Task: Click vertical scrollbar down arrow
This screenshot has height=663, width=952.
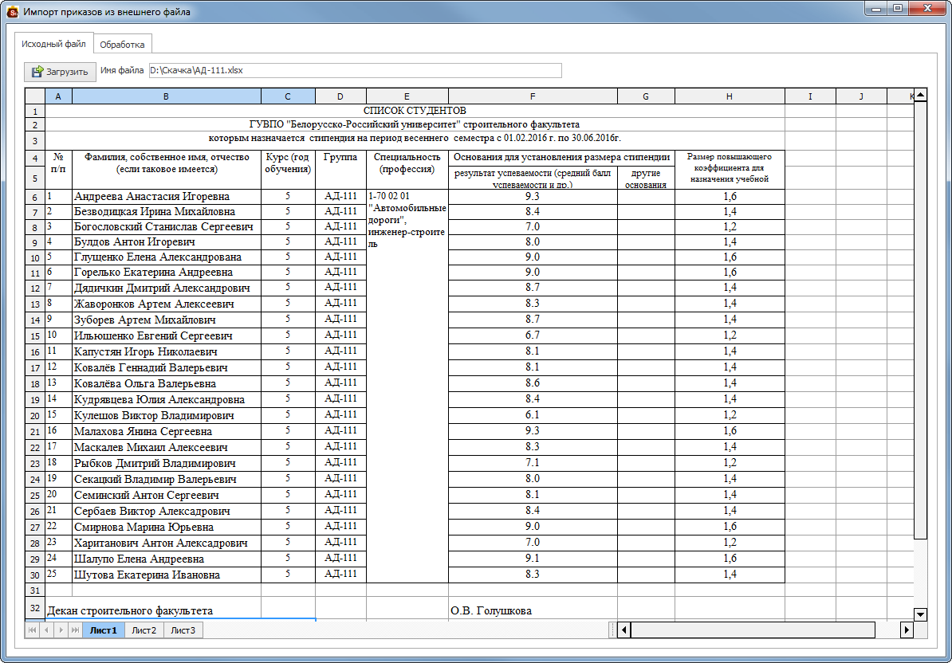Action: point(920,614)
